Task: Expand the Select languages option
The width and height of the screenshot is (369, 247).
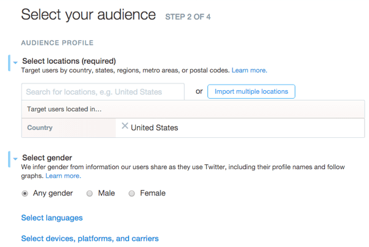Action: 52,218
